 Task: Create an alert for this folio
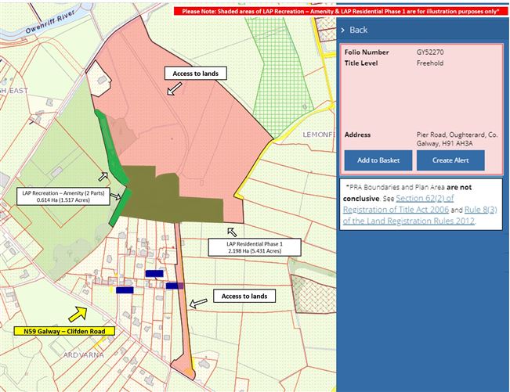click(x=450, y=160)
